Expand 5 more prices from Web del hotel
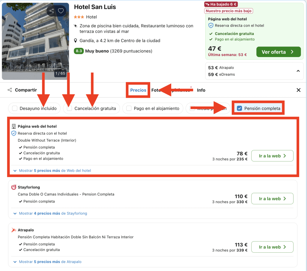The width and height of the screenshot is (307, 271). pos(52,170)
